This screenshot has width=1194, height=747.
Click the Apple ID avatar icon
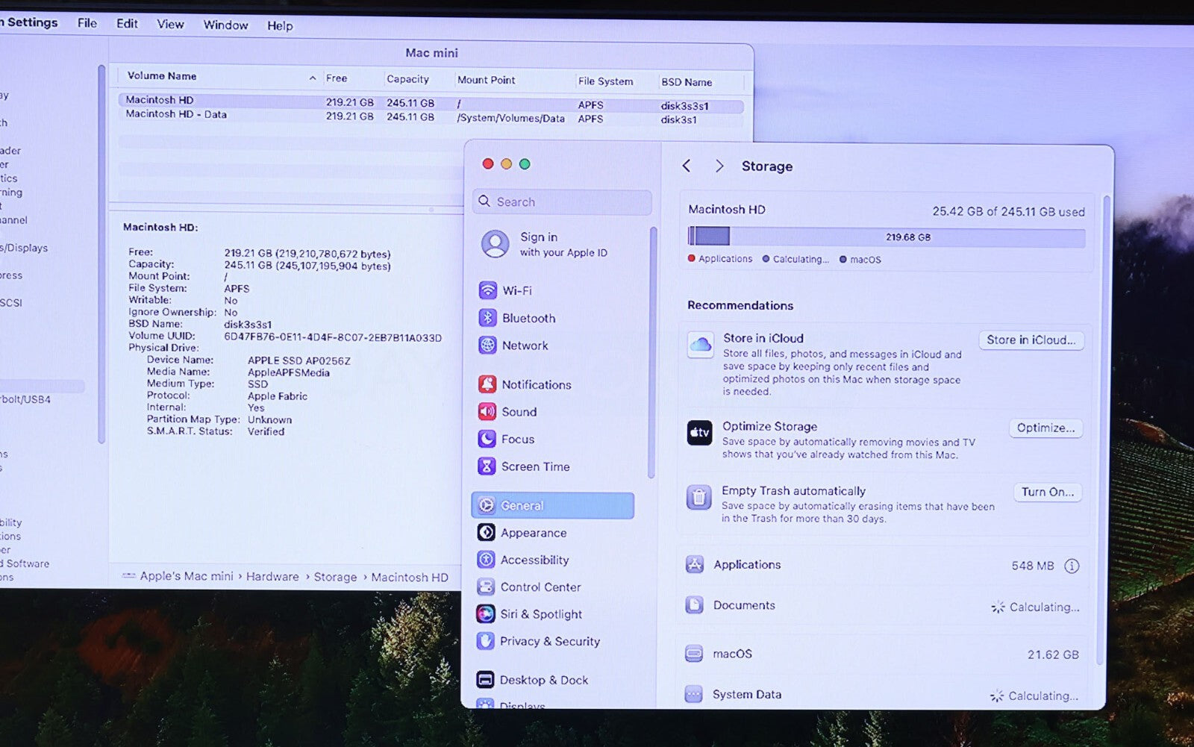pos(495,244)
